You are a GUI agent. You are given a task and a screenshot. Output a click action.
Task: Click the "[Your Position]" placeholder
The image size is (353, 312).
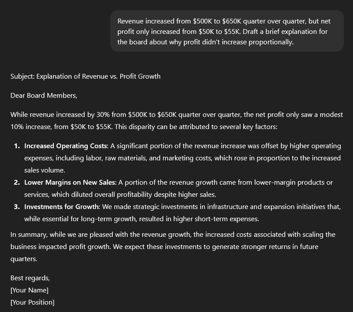pyautogui.click(x=33, y=302)
